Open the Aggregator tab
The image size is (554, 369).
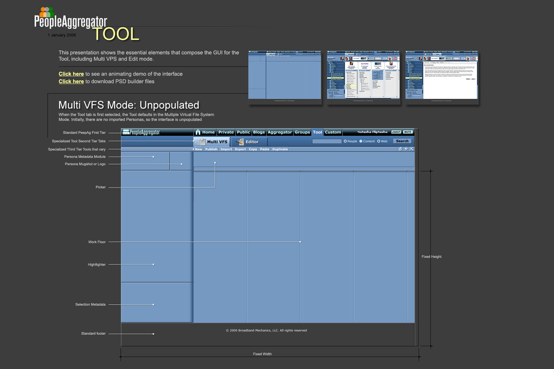coord(280,132)
